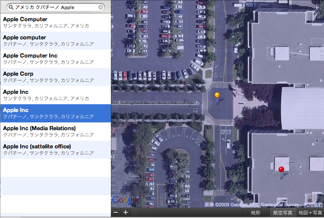Open the 利用規約 link on the map
324x218 pixels.
[313, 205]
